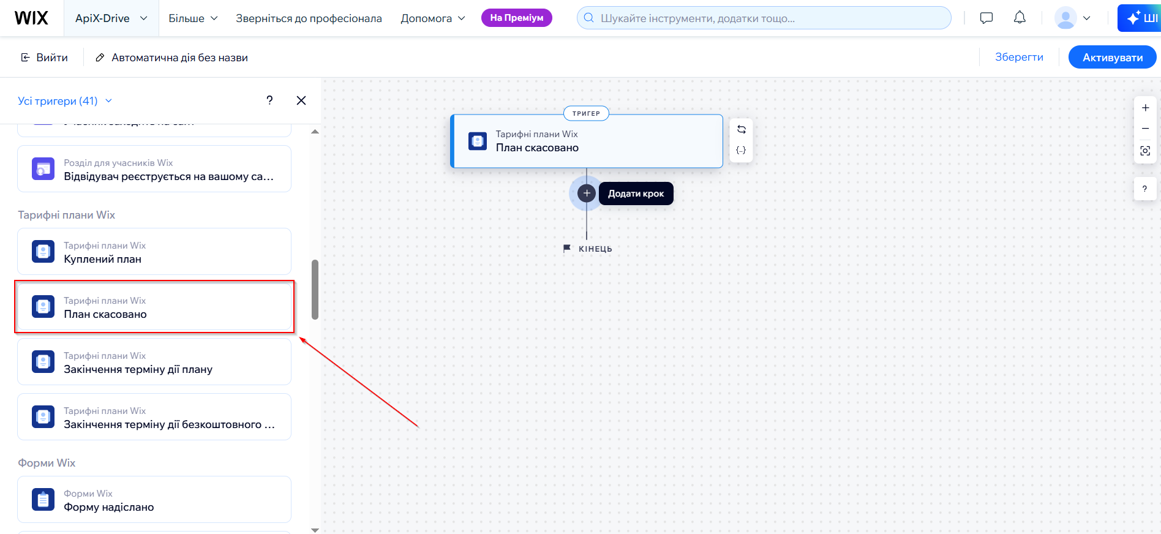Click the КІНЕЦЬ end flag
The width and height of the screenshot is (1161, 534).
587,249
